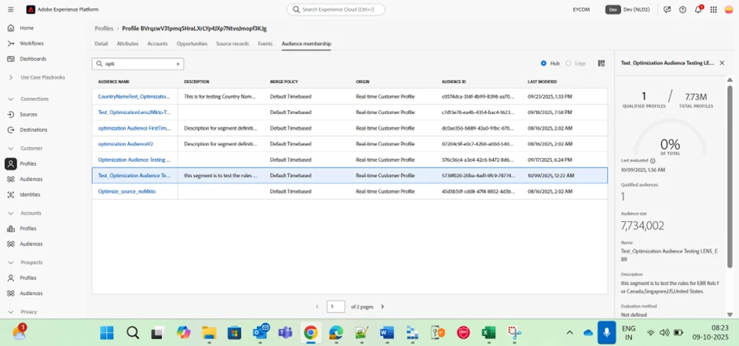Click the Experience Cloud search box

coord(336,9)
